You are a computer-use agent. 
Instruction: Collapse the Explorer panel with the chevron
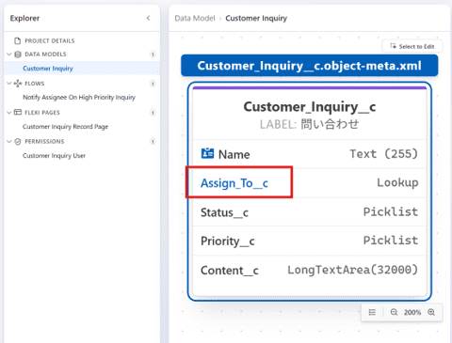coord(148,18)
